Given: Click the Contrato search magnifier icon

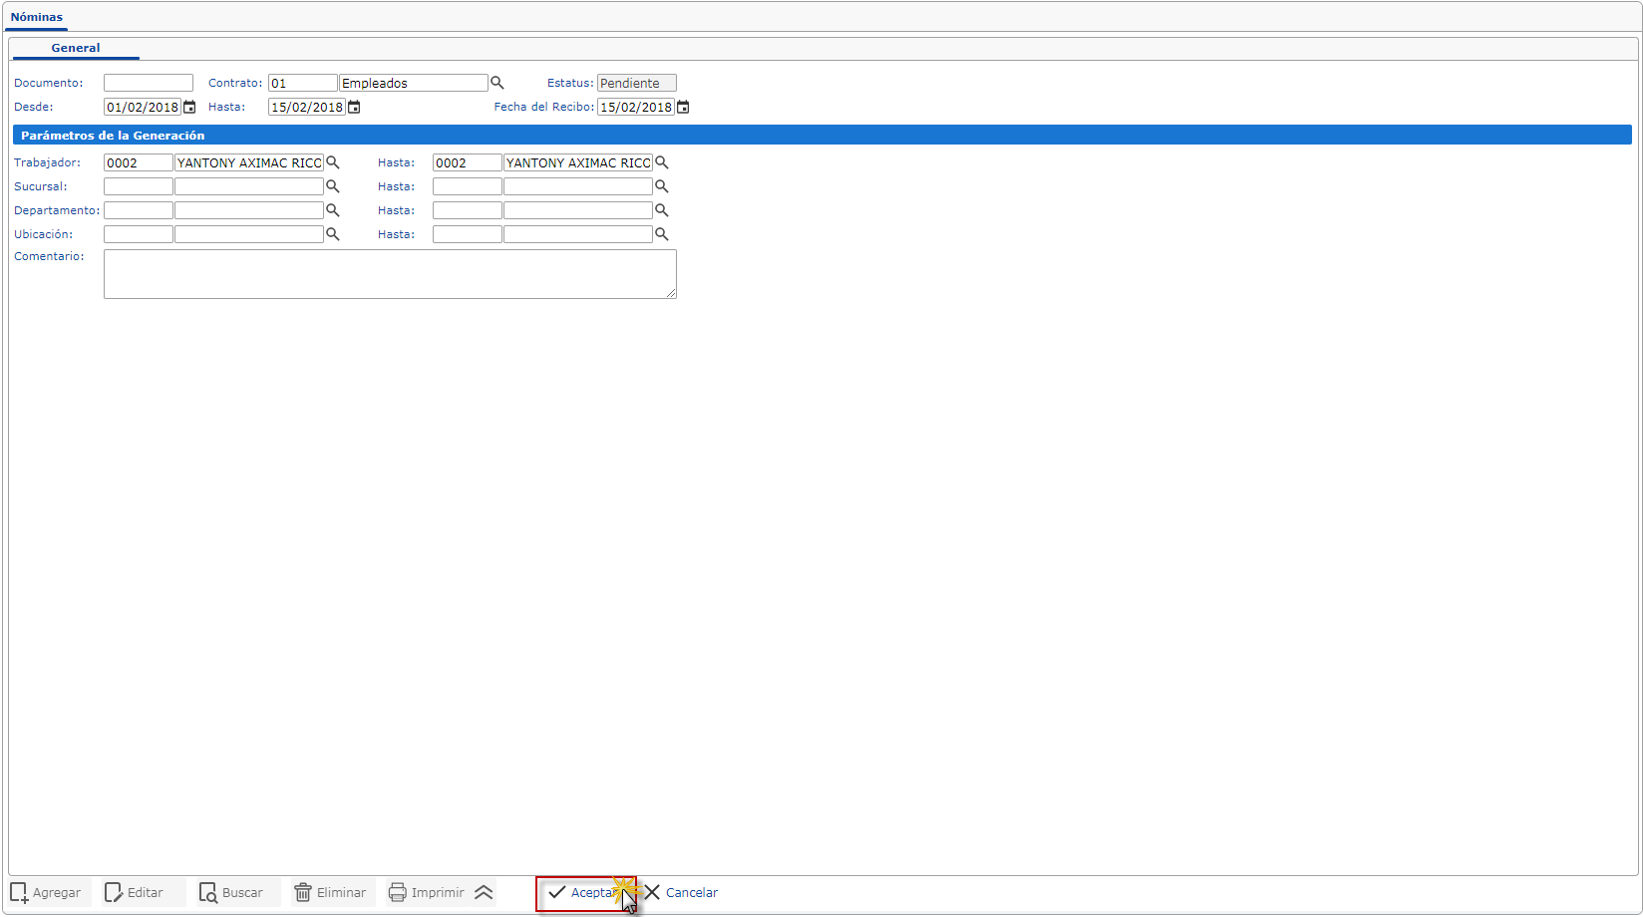Looking at the screenshot, I should [496, 83].
